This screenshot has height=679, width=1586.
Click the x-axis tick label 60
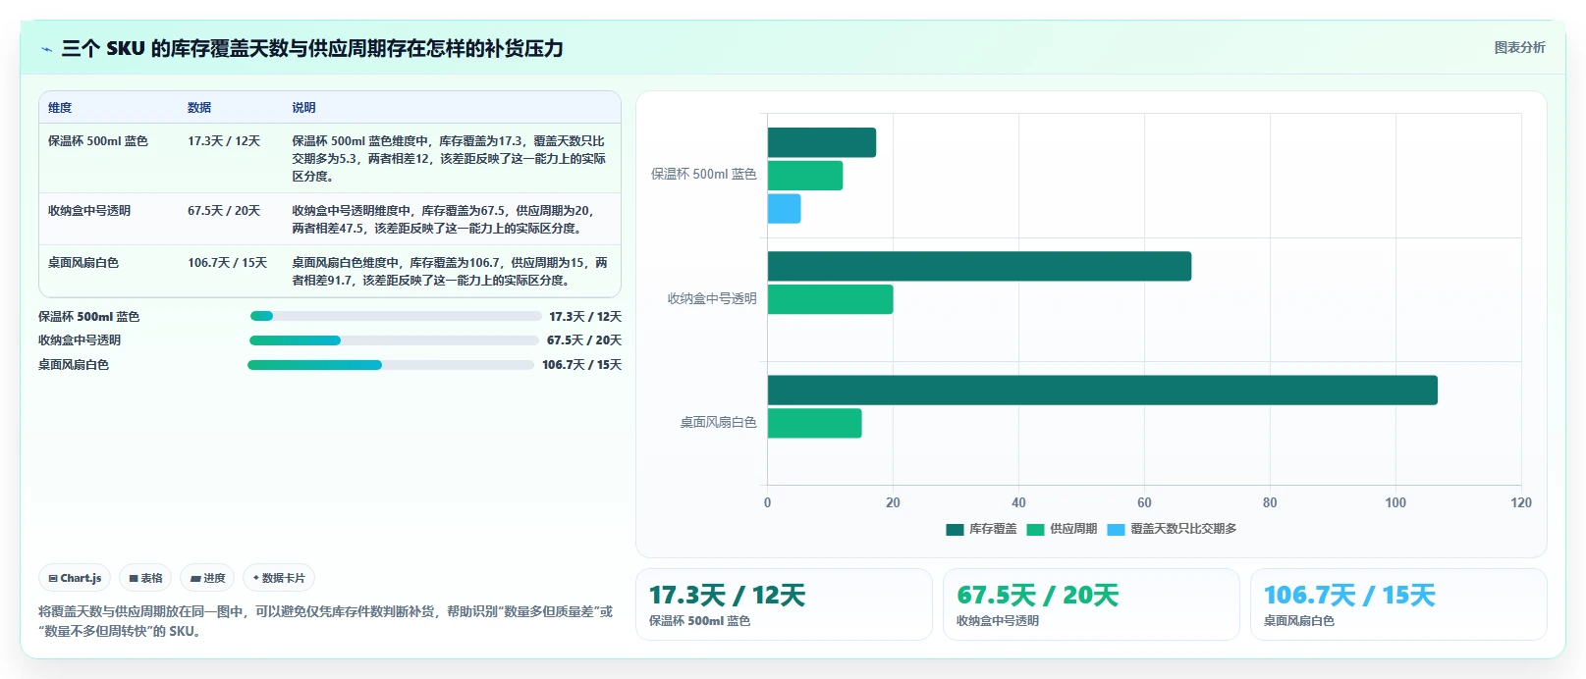tap(1144, 502)
